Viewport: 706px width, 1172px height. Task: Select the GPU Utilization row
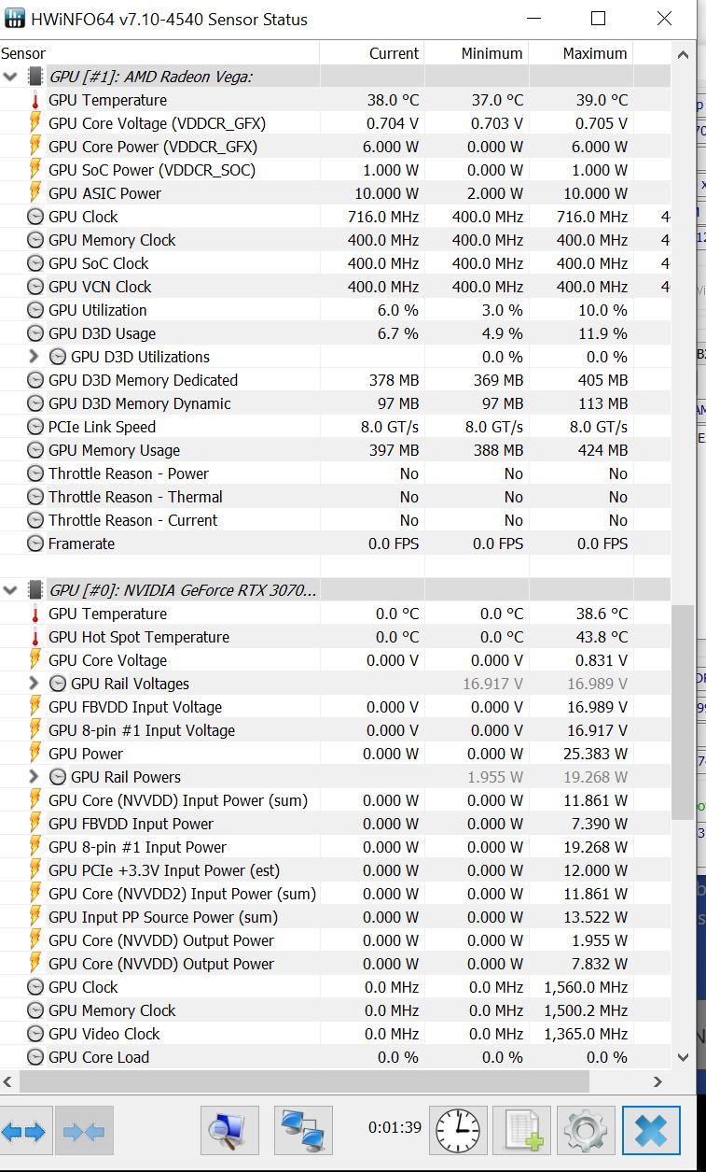pyautogui.click(x=335, y=310)
